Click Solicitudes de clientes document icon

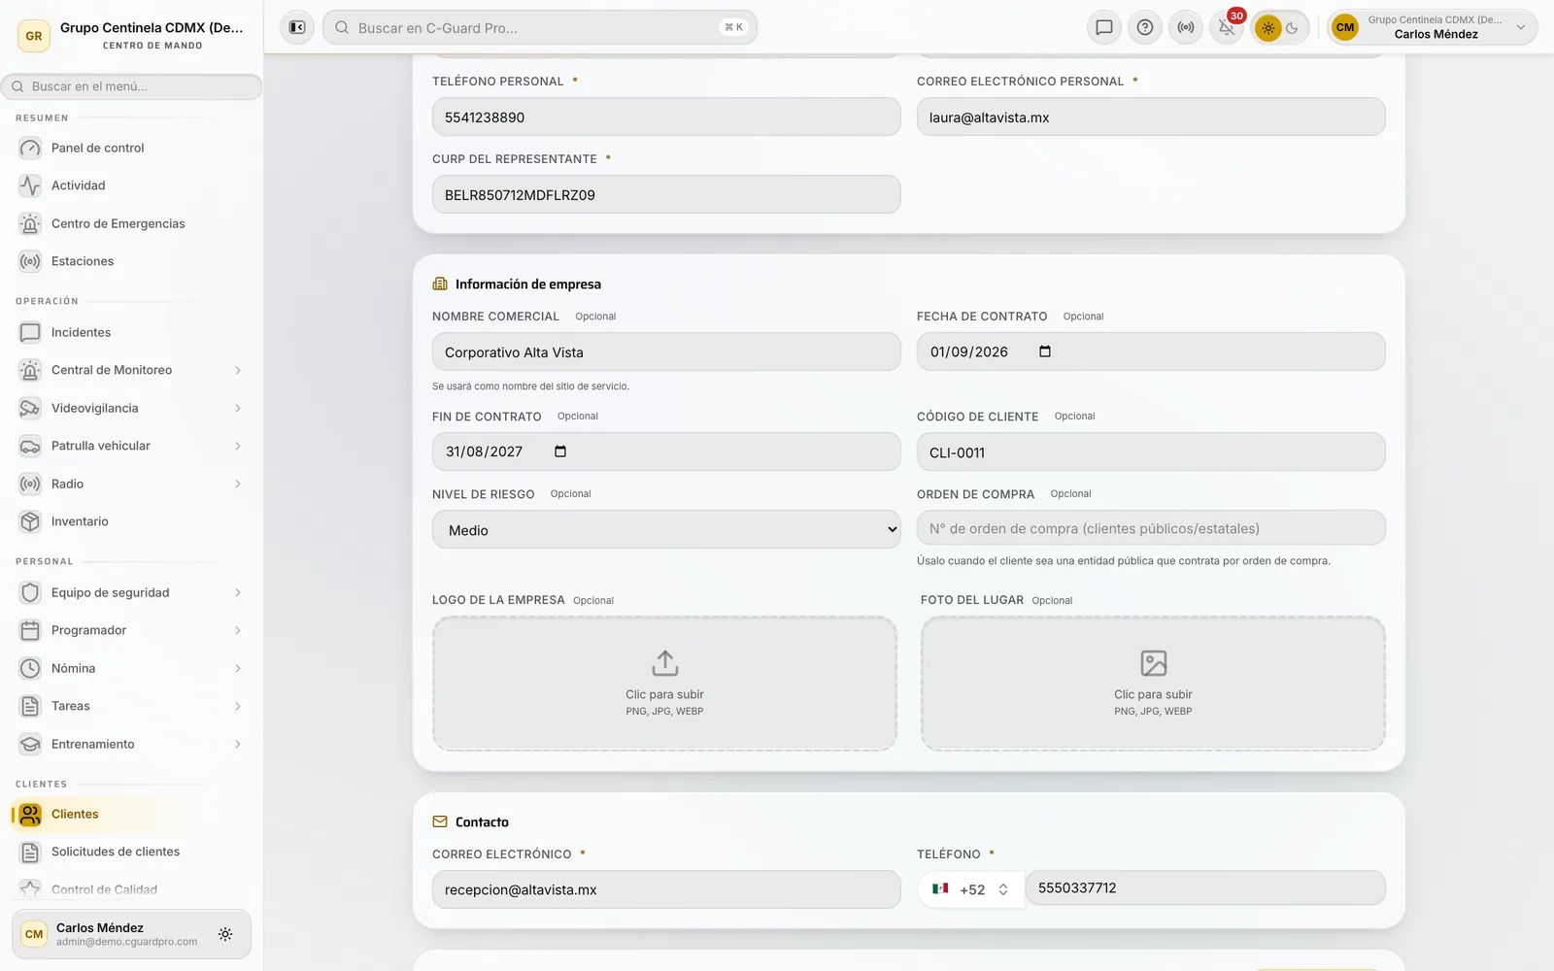click(x=30, y=852)
